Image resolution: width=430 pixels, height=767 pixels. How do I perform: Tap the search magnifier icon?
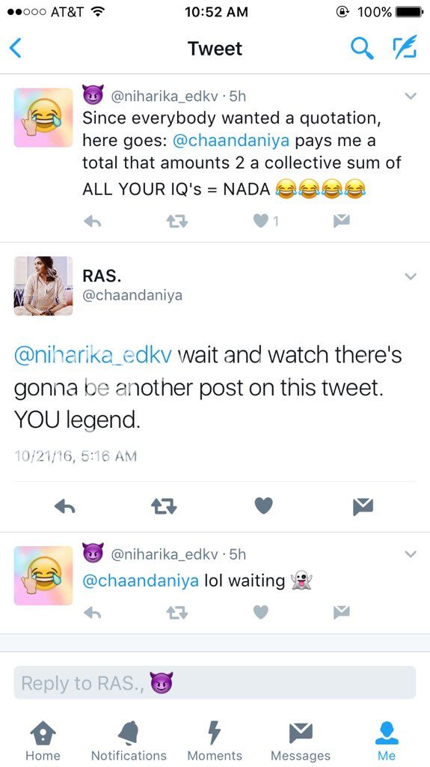pyautogui.click(x=363, y=49)
